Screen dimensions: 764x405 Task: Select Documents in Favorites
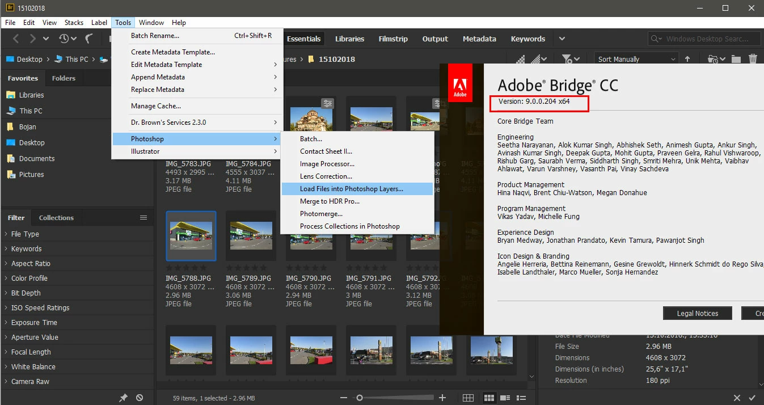tap(37, 159)
